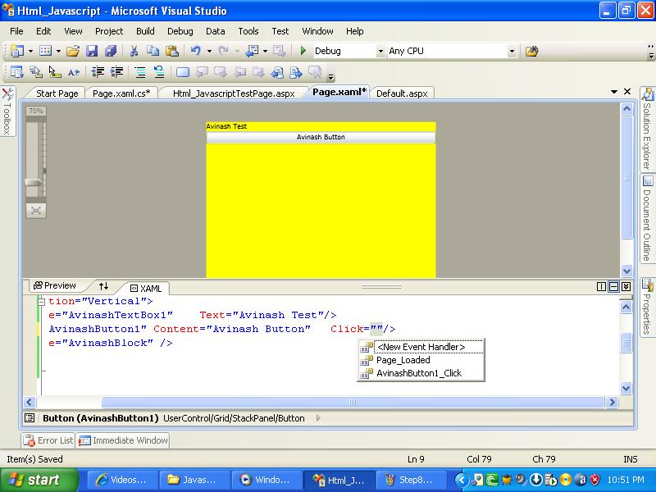This screenshot has width=656, height=492.
Task: Switch to the Html_JavascriptTestPage.aspx tab
Action: [x=234, y=93]
